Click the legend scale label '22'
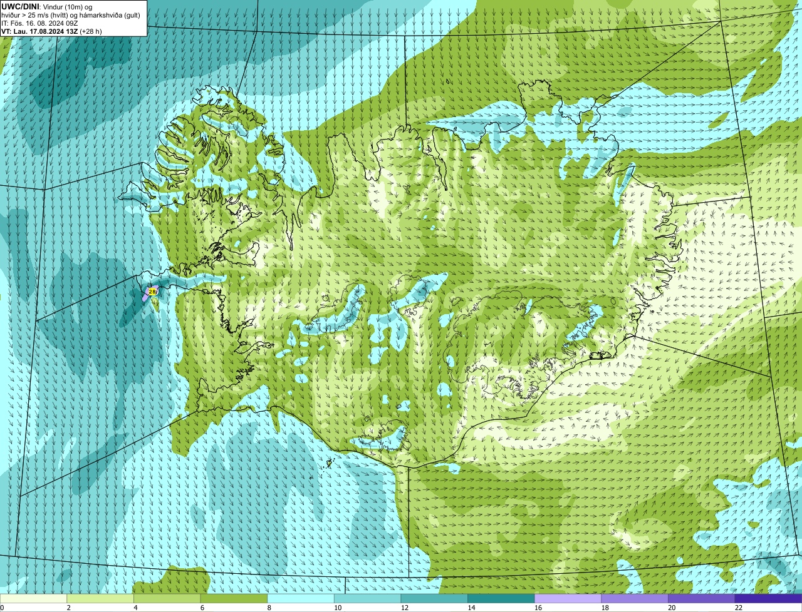This screenshot has width=802, height=612. [739, 608]
